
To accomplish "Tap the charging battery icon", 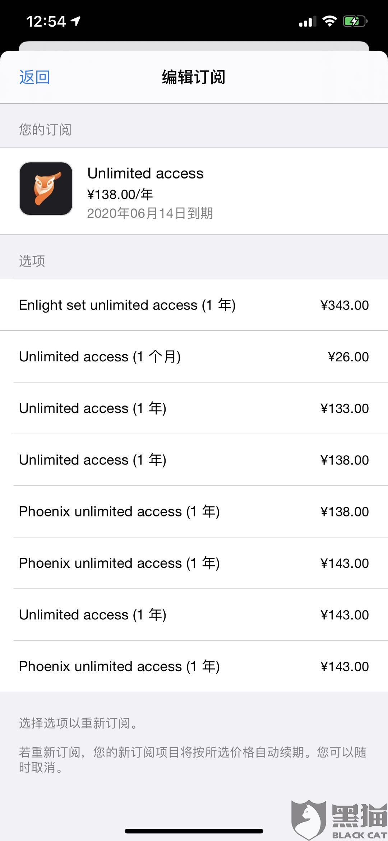I will click(x=355, y=22).
